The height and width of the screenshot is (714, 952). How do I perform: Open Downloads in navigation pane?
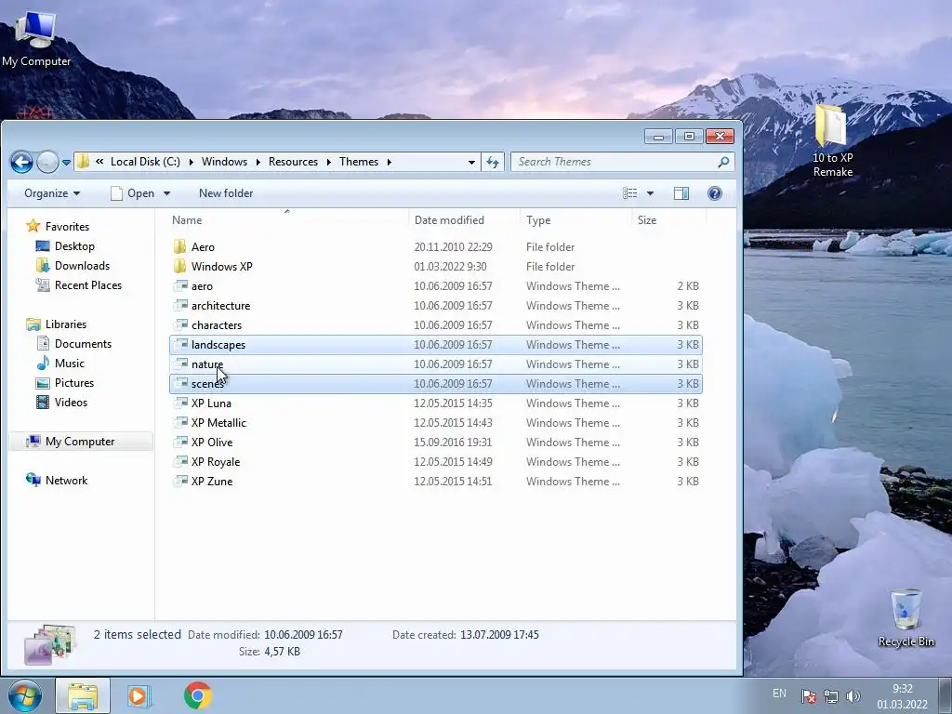click(x=82, y=265)
